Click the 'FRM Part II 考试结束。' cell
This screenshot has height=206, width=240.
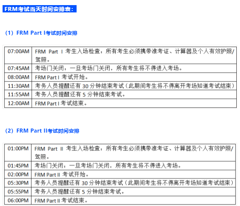point(133,201)
